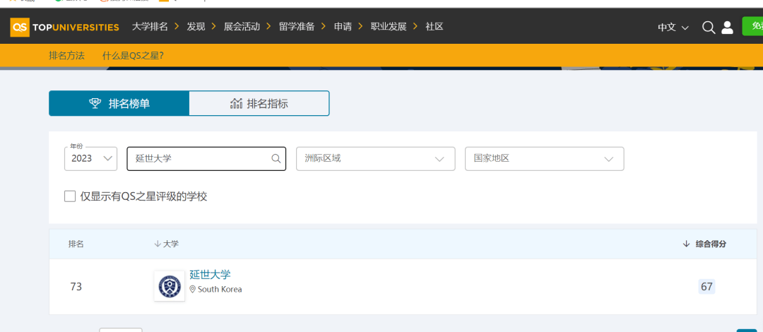Open the 排名方法 link
Image resolution: width=763 pixels, height=332 pixels.
click(66, 56)
